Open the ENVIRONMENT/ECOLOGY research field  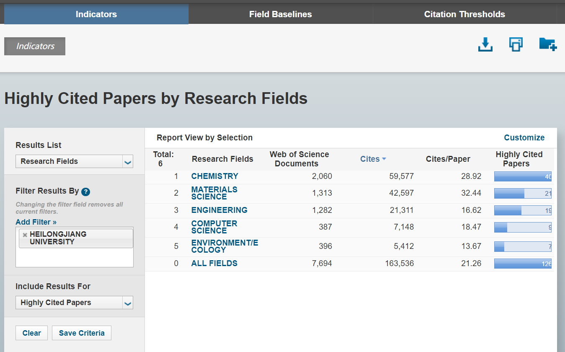225,246
